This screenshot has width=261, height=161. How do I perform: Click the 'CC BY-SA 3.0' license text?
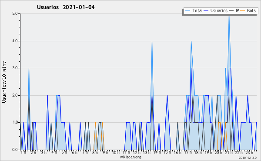click(248, 158)
